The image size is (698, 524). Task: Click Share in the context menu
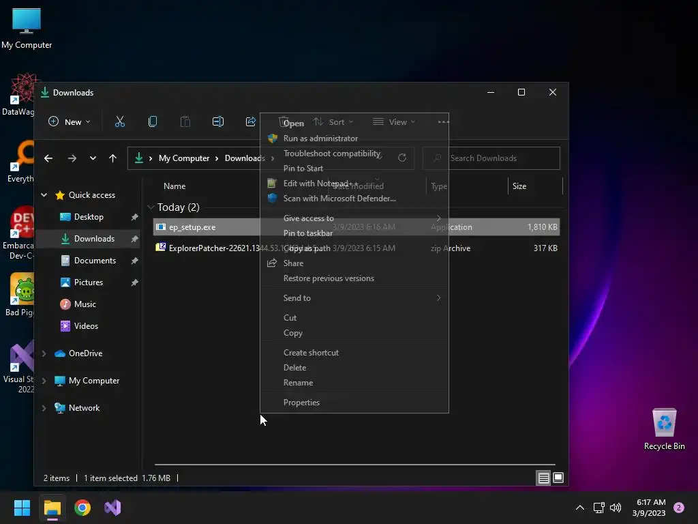354,263
